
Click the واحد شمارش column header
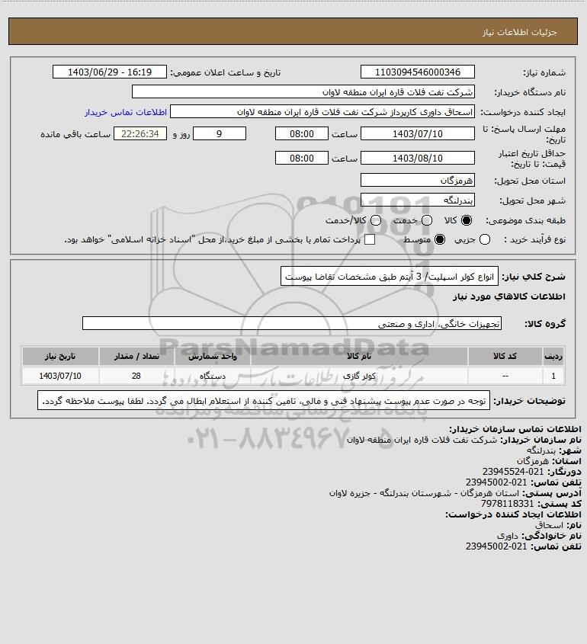(x=213, y=356)
